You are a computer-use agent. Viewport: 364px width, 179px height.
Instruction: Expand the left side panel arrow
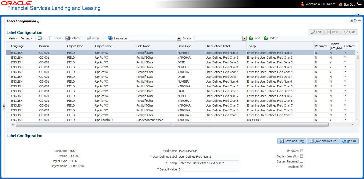click(4, 106)
